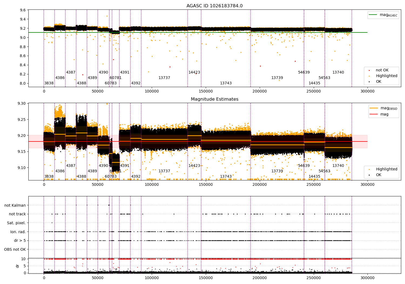This screenshot has height=284, width=405.
Task: Click obsid label 13737 in the Magnitude Estimates plot
Action: (x=164, y=171)
